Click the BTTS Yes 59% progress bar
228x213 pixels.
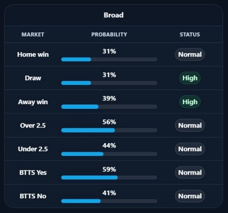[x=109, y=177]
